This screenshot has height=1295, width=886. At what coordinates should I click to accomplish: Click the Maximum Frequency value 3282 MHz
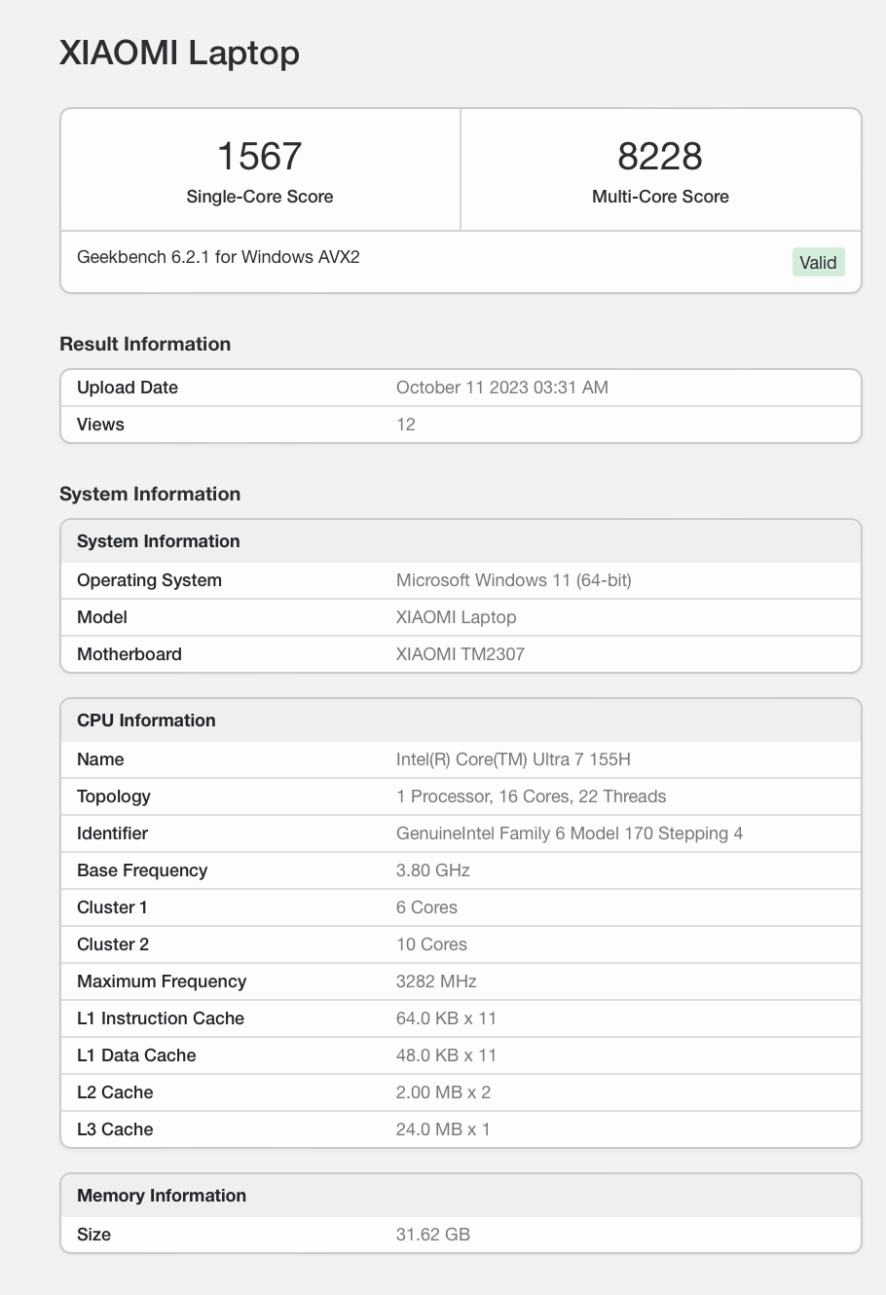click(435, 981)
